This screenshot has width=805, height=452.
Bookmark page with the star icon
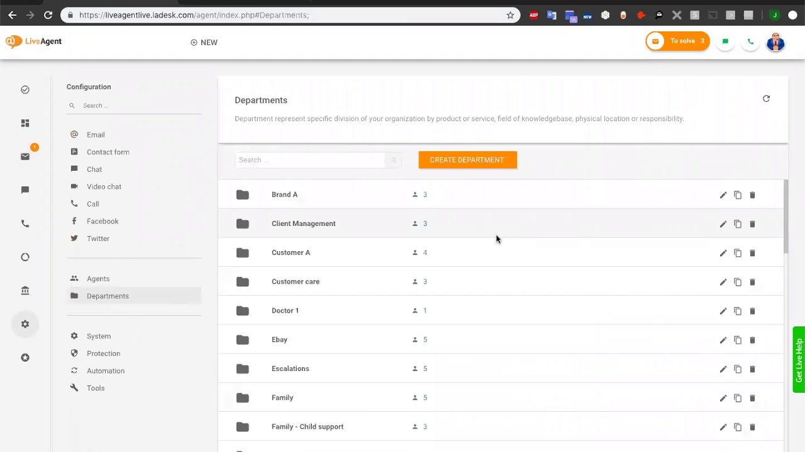tap(510, 15)
